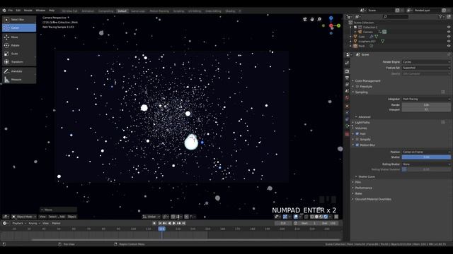Select the Select Box tool
The width and height of the screenshot is (453, 254).
[x=19, y=20]
